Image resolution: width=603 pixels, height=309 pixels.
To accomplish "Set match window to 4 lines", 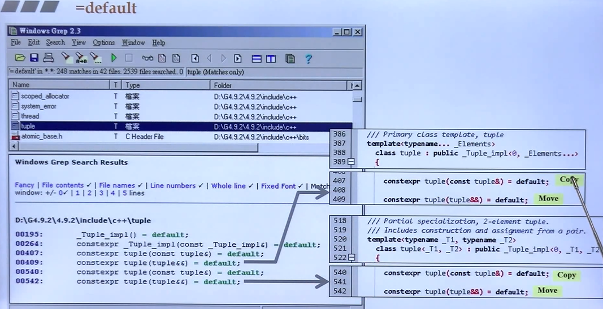I will point(112,193).
